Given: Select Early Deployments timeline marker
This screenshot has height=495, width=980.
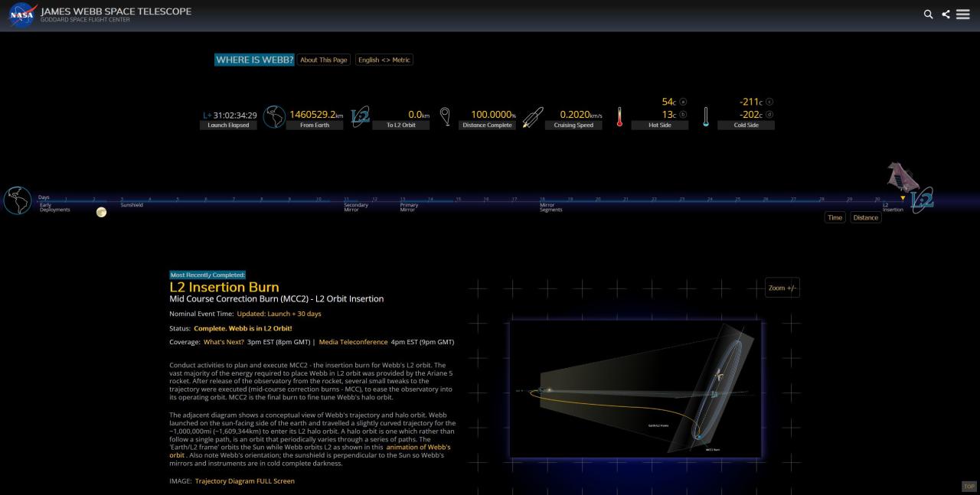Looking at the screenshot, I should coord(54,207).
